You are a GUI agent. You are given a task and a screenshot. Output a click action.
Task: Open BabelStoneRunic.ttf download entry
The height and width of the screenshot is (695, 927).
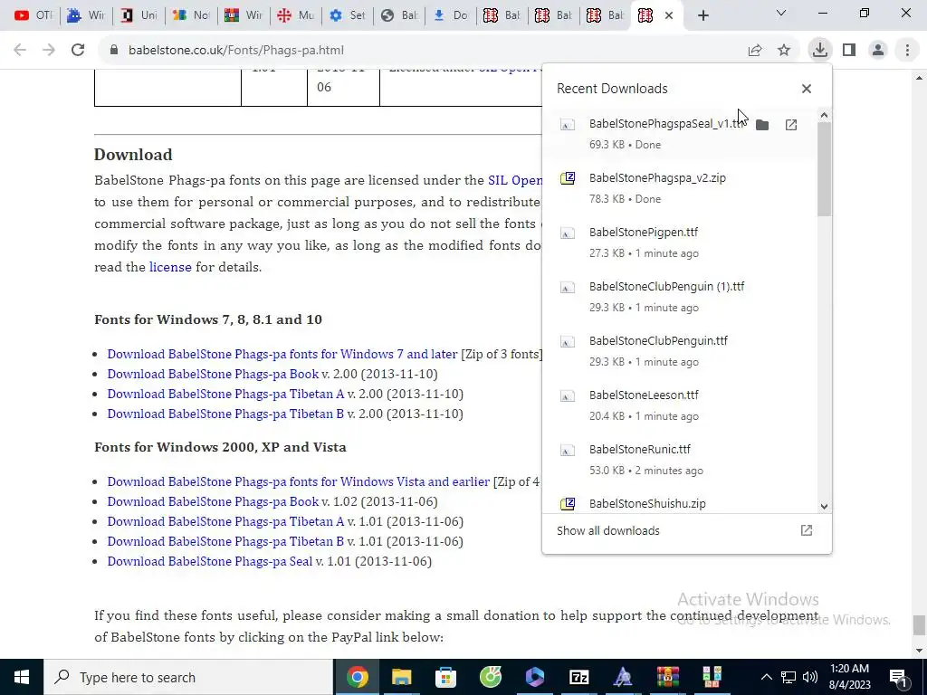pyautogui.click(x=680, y=460)
